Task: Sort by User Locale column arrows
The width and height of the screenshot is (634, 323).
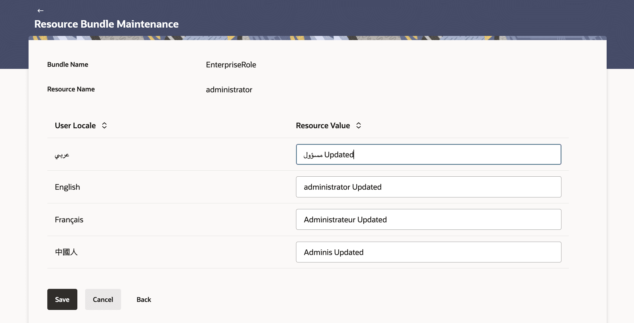Action: (104, 126)
